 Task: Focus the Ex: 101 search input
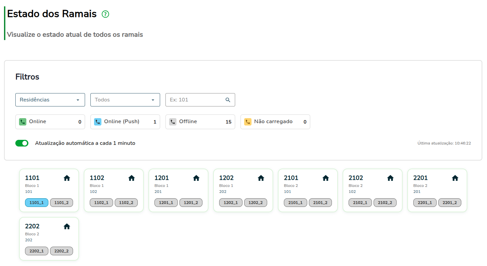click(x=200, y=100)
